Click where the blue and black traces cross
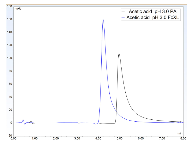Image resolution: width=194 pixels, height=143 pixels. (116, 111)
